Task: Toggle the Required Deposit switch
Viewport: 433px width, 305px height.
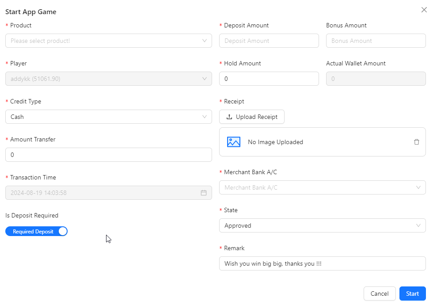Action: [x=37, y=232]
